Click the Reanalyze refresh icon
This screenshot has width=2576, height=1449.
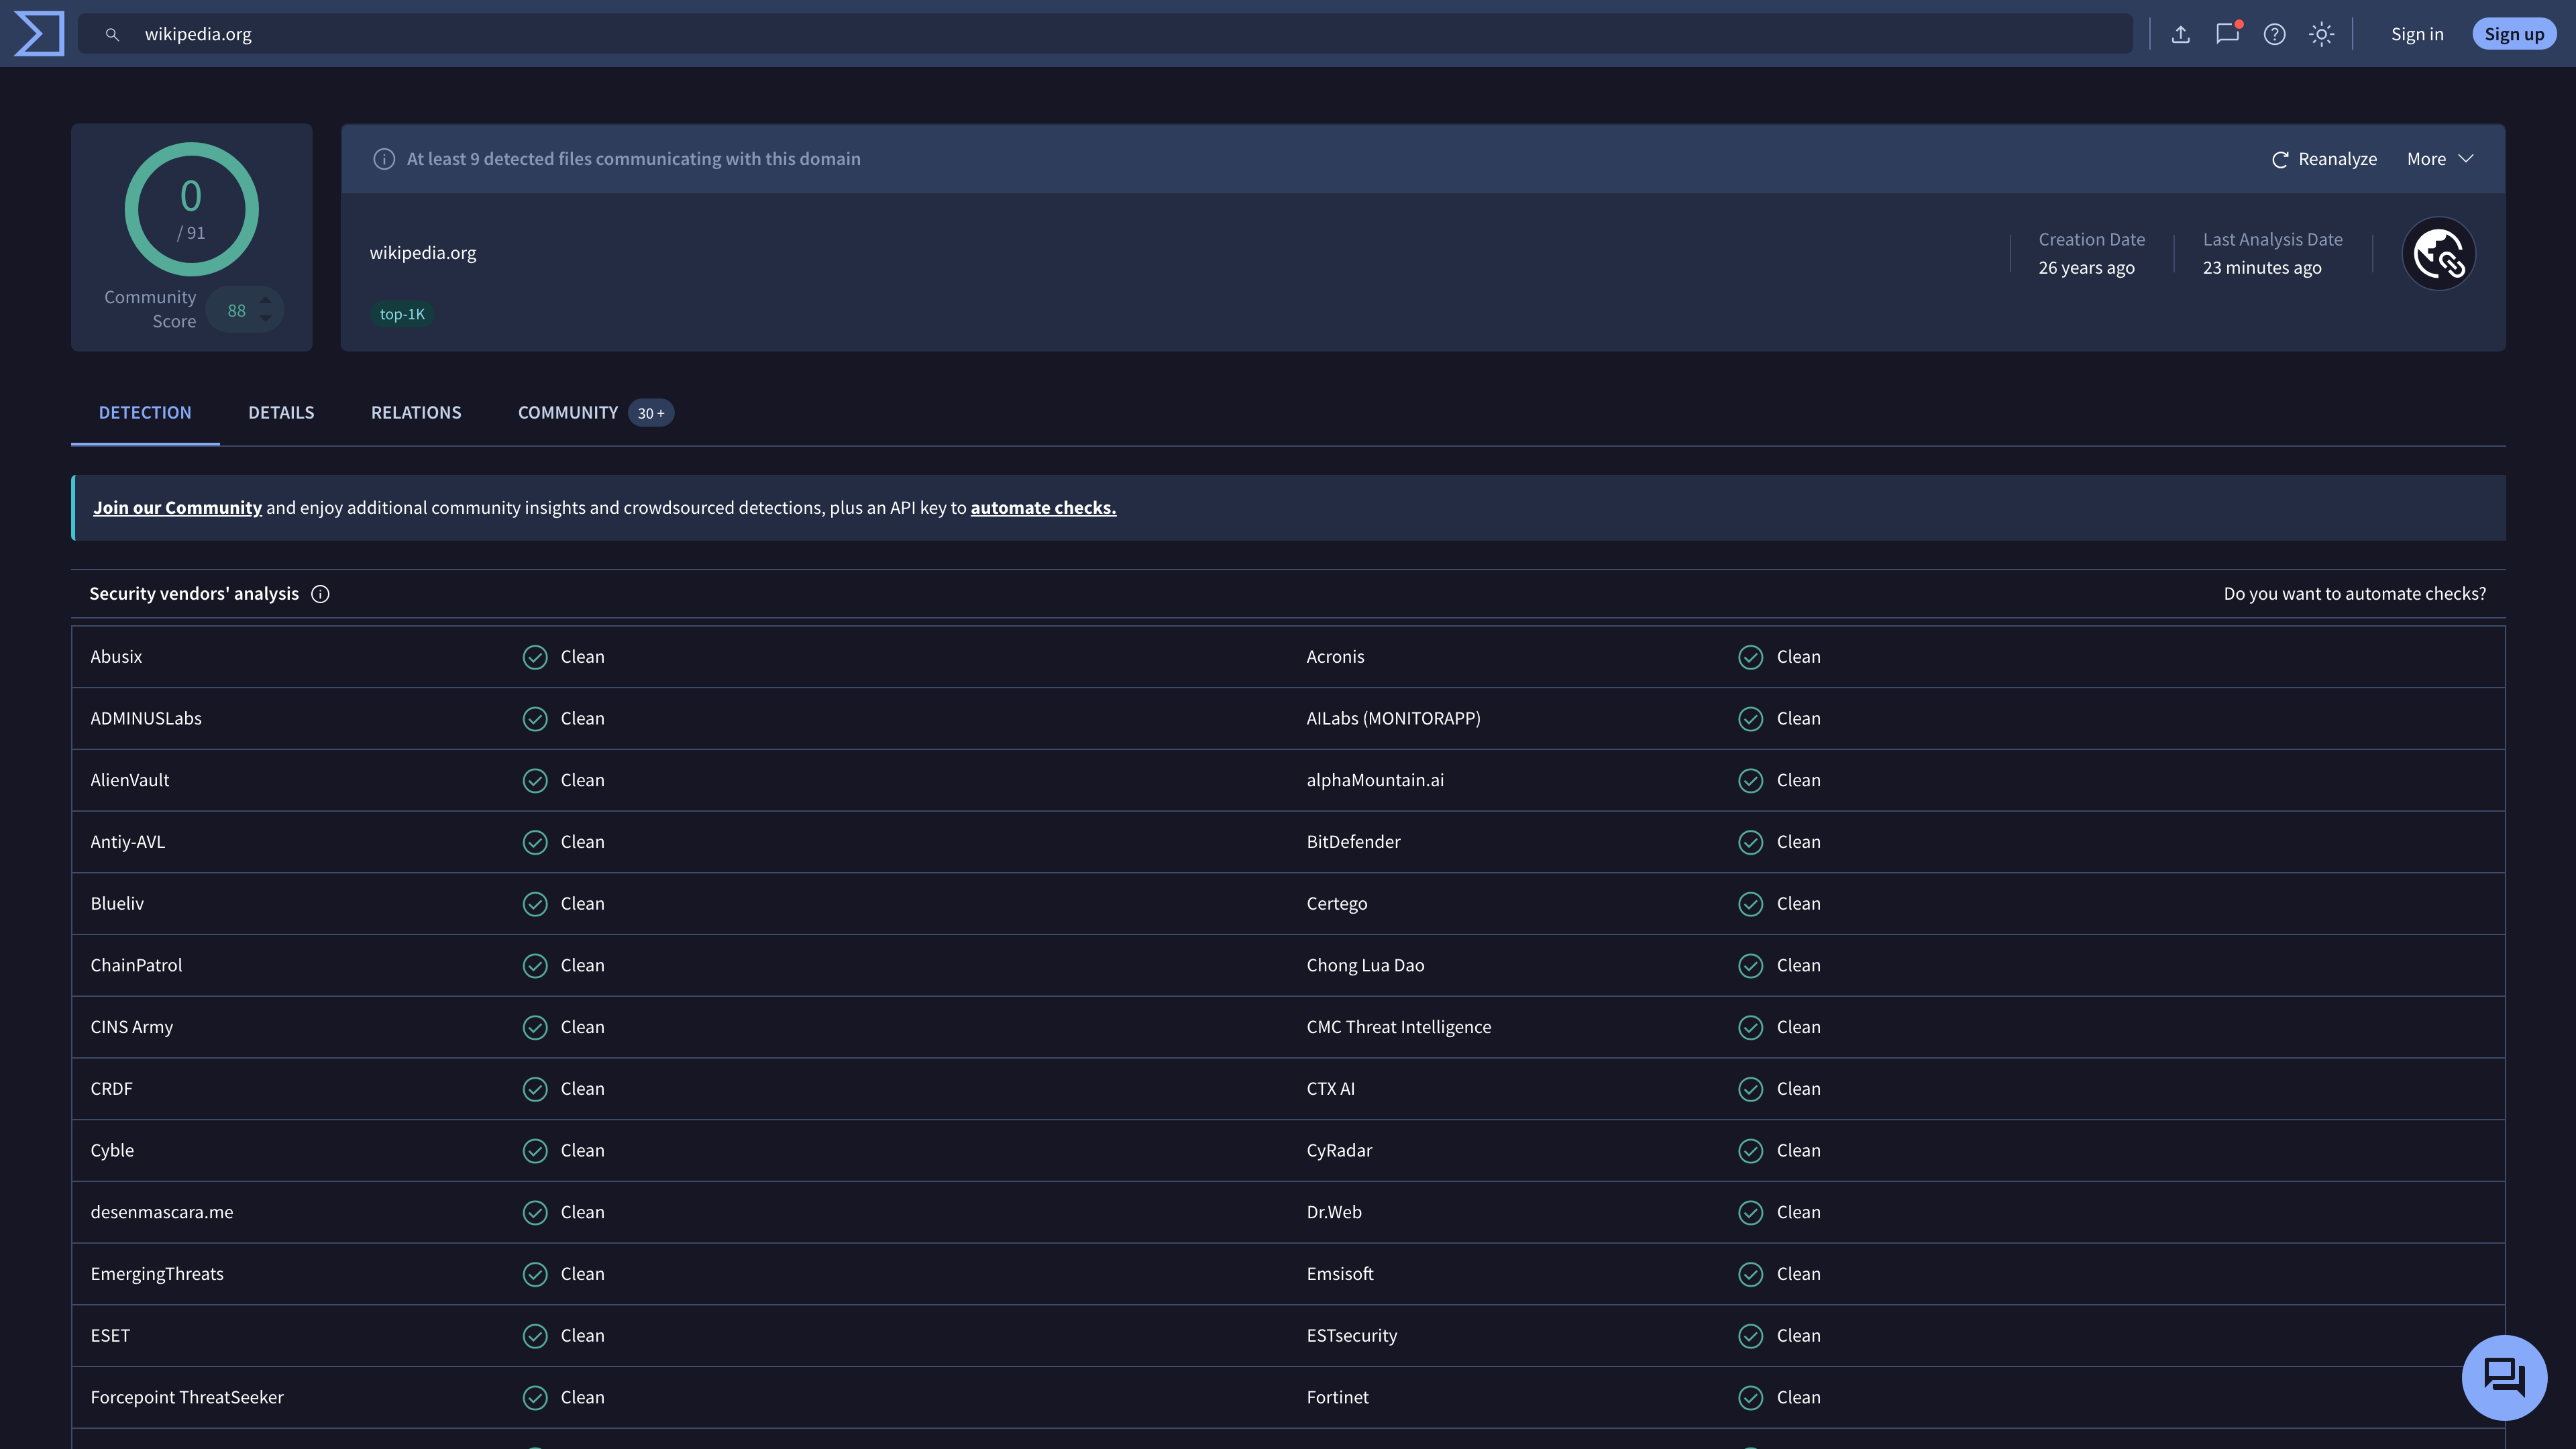tap(2280, 160)
